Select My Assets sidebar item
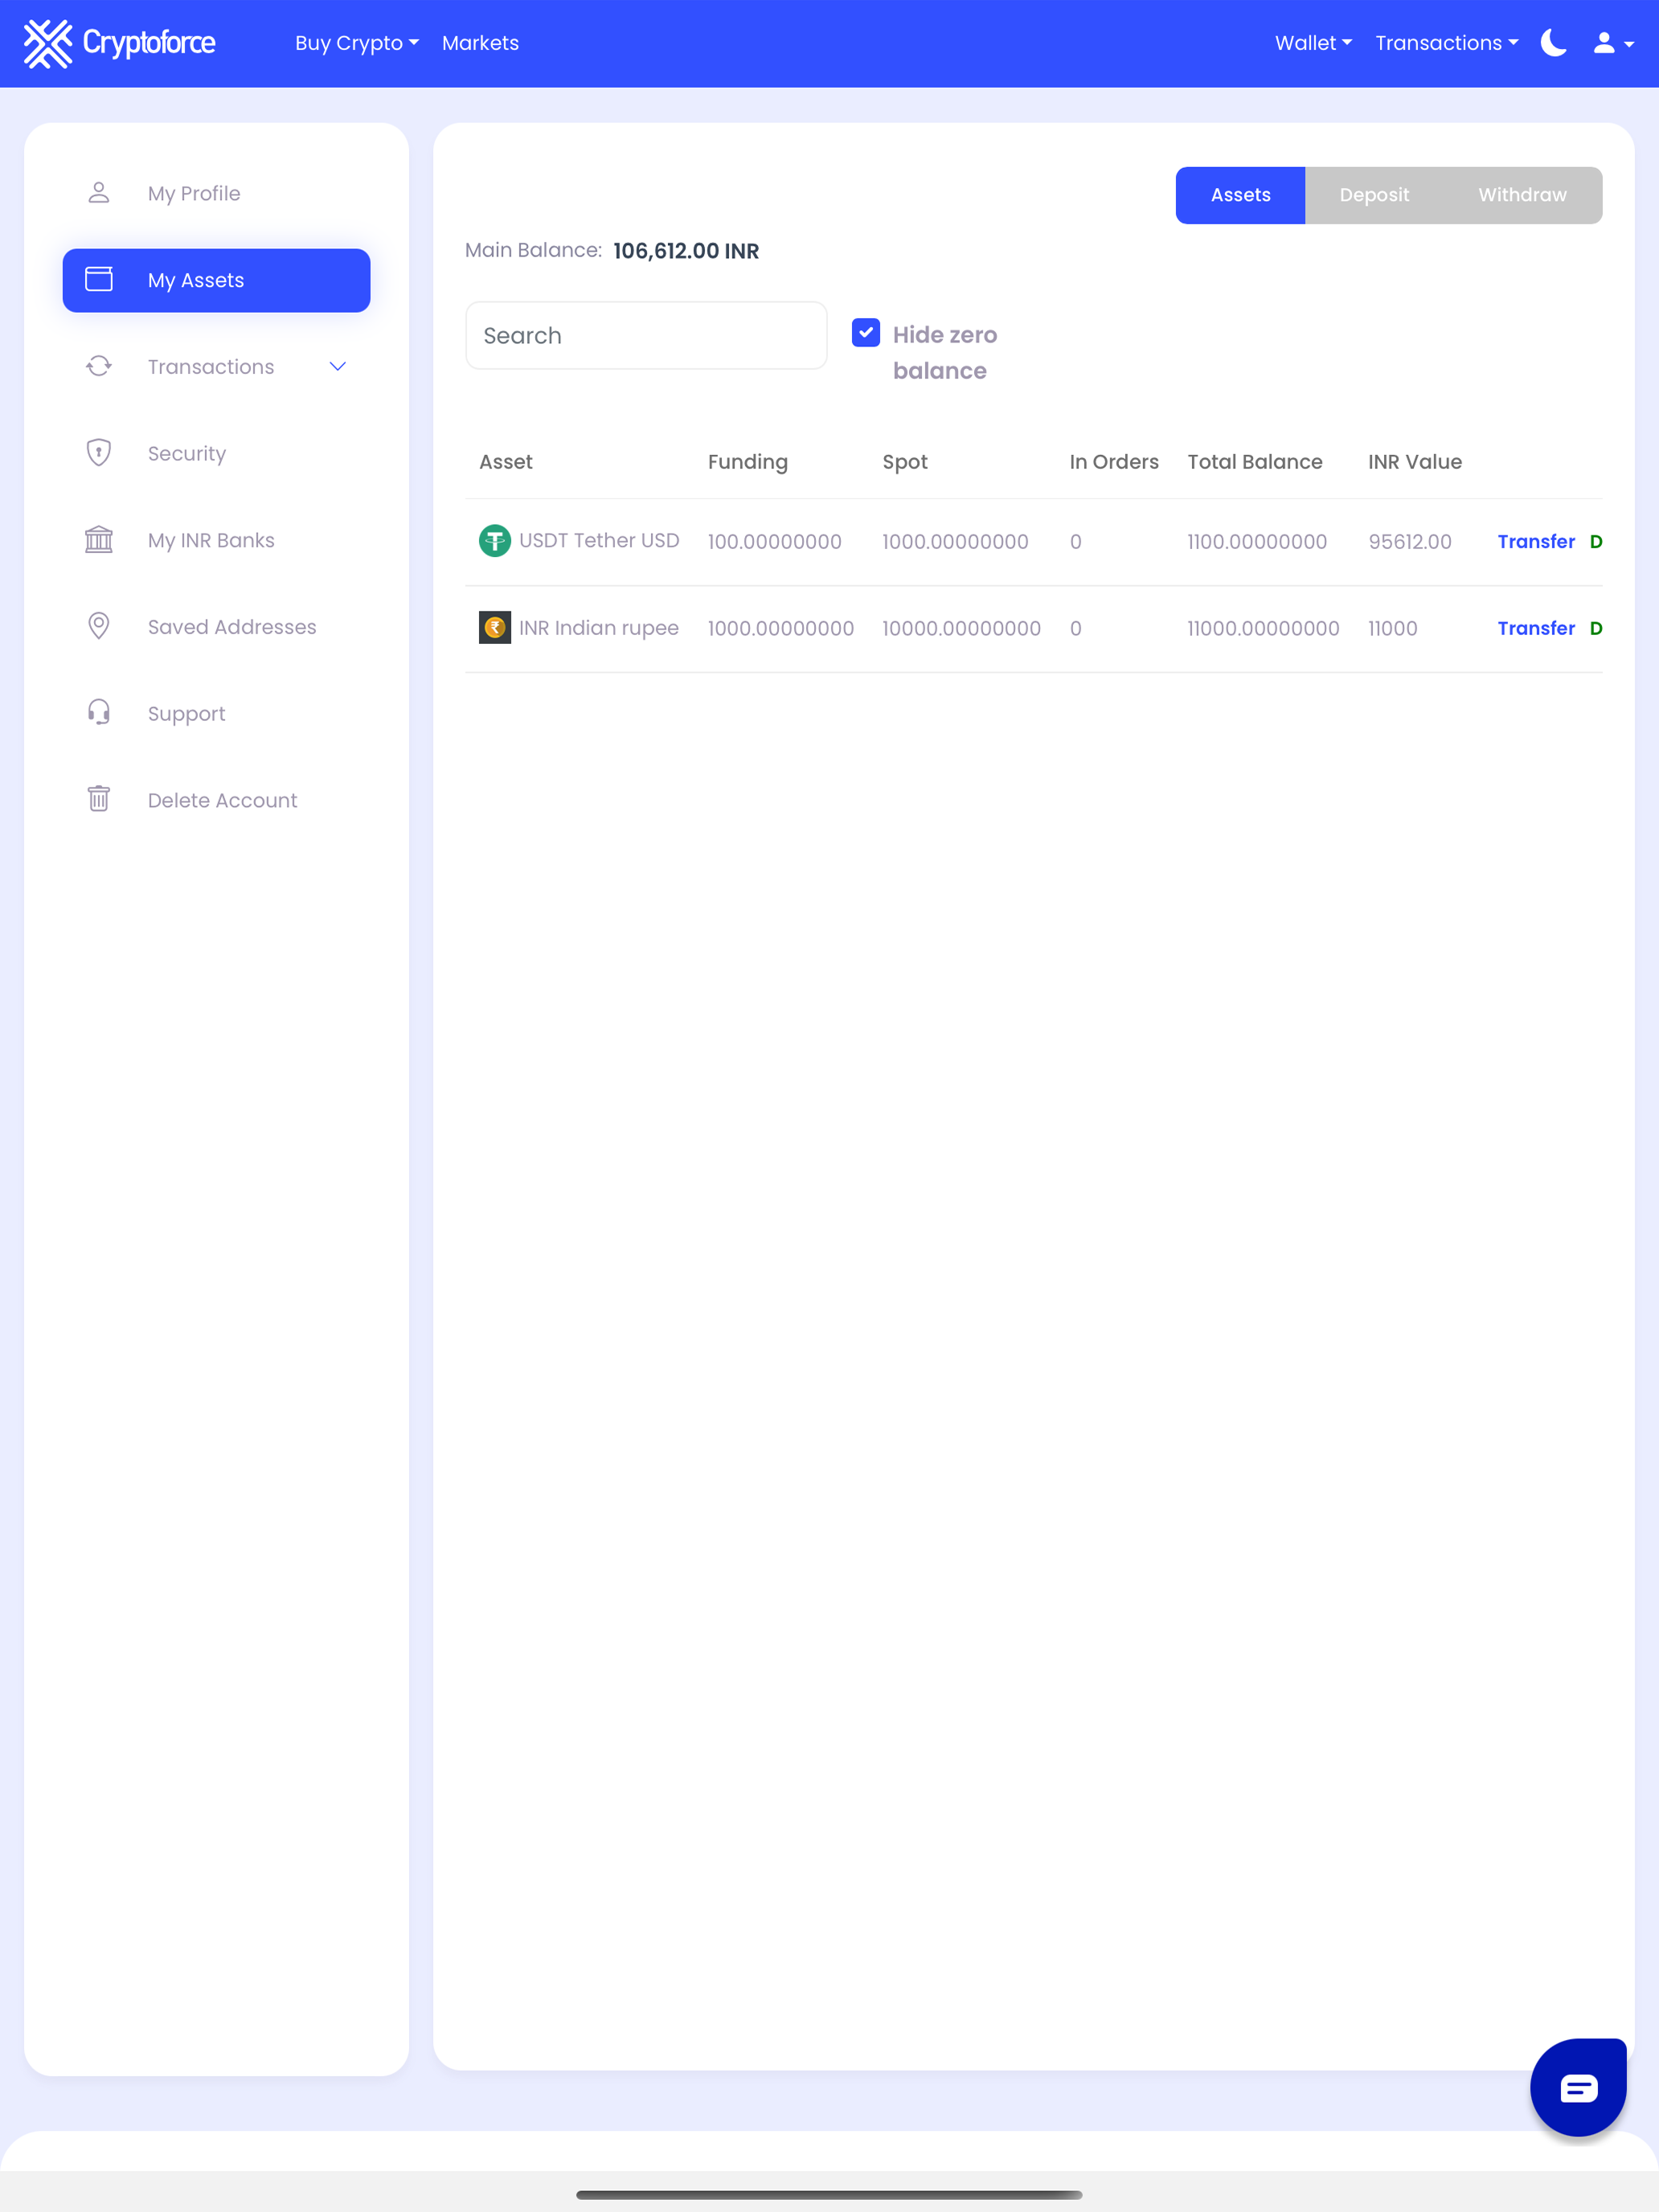 (x=216, y=280)
